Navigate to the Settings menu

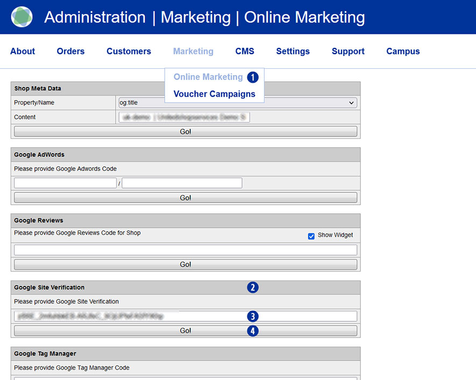(293, 52)
